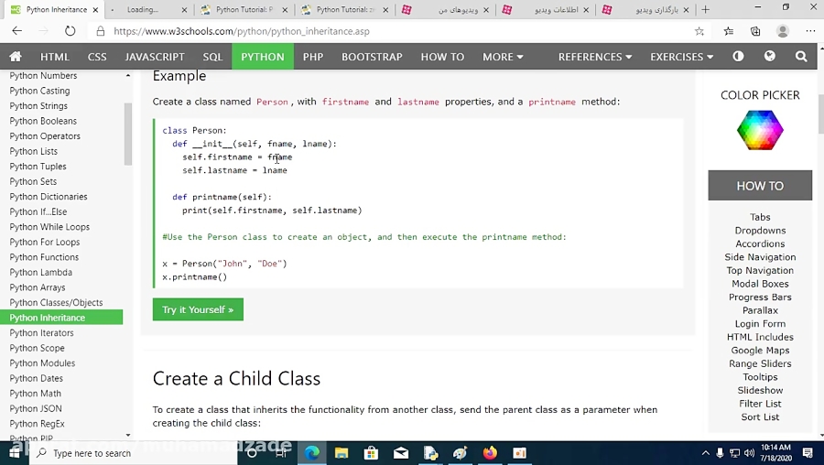This screenshot has width=824, height=465.
Task: Open volume control in system tray
Action: [x=749, y=453]
